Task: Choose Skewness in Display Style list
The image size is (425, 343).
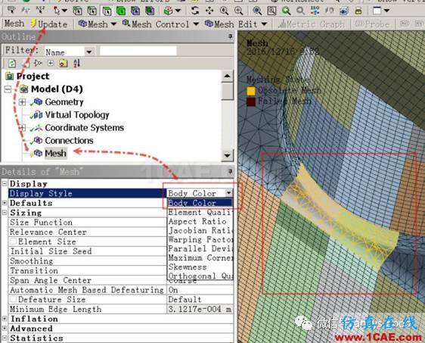Action: click(188, 267)
